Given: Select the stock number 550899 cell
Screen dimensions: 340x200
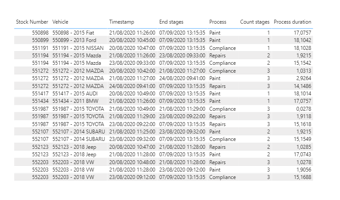Looking at the screenshot, I should point(40,40).
